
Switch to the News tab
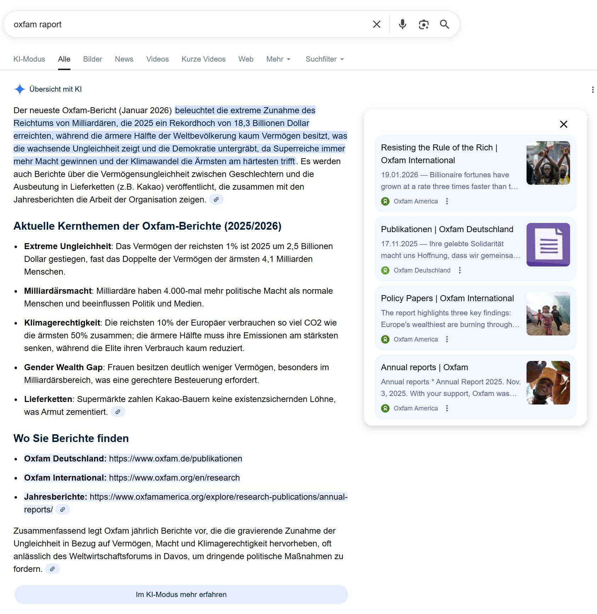point(124,59)
